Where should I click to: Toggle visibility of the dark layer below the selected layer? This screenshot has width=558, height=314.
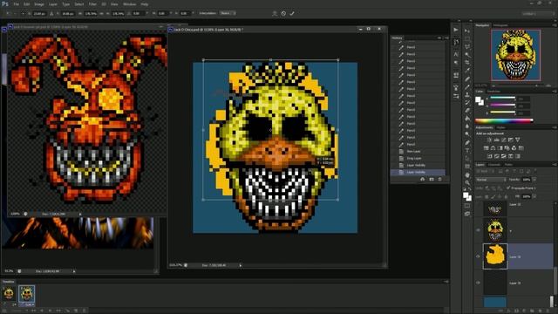click(478, 283)
